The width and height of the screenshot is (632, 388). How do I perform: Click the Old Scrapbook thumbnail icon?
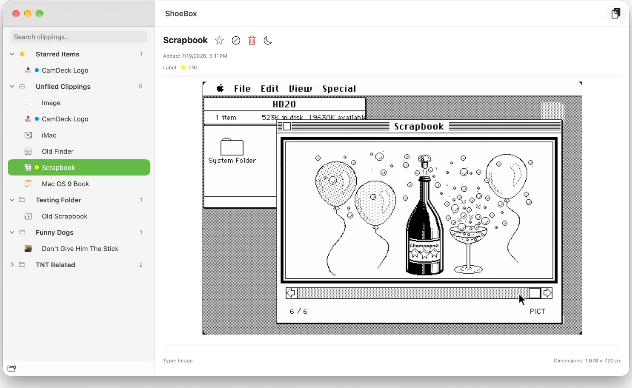click(28, 216)
